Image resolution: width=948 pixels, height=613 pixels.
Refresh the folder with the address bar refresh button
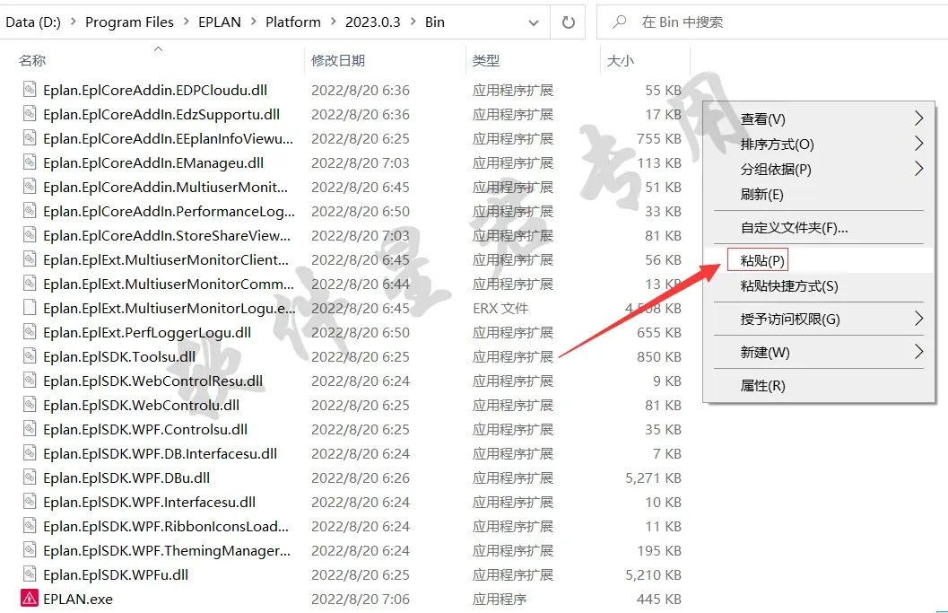[x=568, y=22]
